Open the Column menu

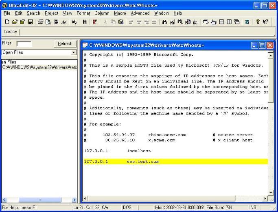pyautogui.click(x=102, y=13)
